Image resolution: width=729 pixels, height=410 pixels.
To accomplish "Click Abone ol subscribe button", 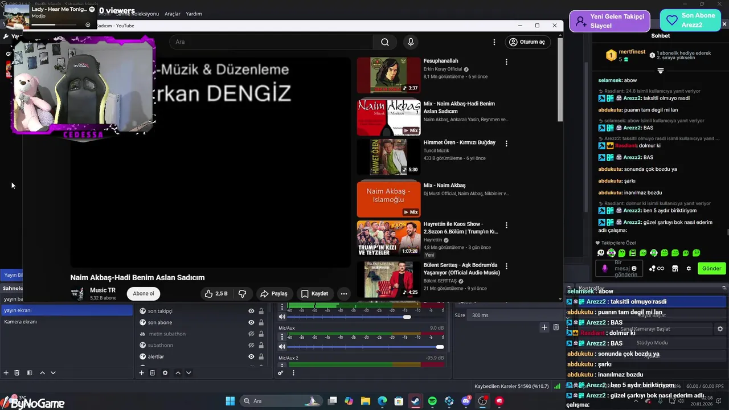I will [x=144, y=294].
